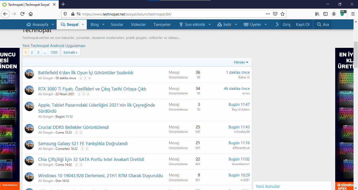Open the browser home page icon
This screenshot has height=190, width=358.
[31, 14]
